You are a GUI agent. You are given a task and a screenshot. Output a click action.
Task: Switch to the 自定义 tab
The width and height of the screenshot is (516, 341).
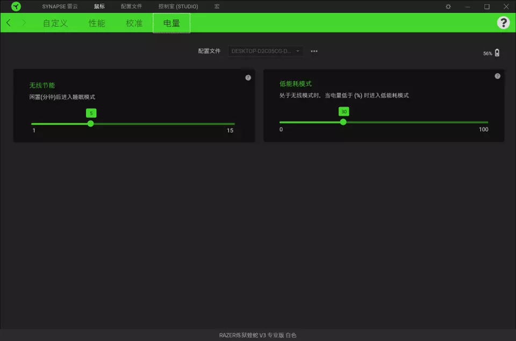coord(55,23)
